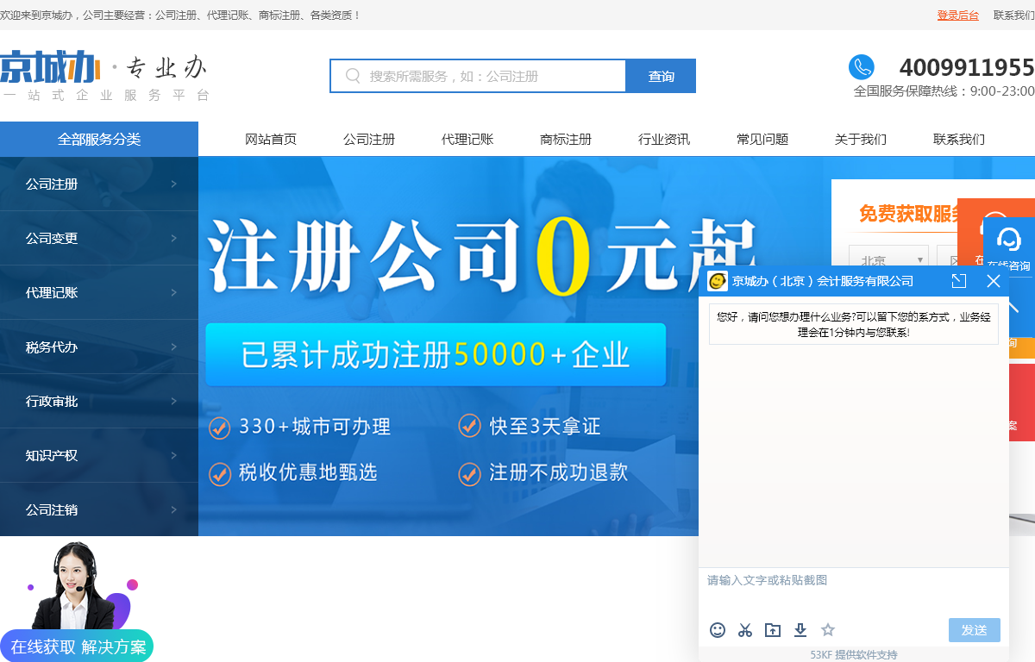Click 330+城市可办理 banner item
1035x662 pixels.
300,427
